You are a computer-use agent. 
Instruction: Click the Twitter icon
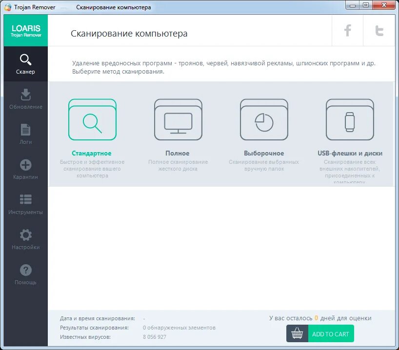[379, 30]
